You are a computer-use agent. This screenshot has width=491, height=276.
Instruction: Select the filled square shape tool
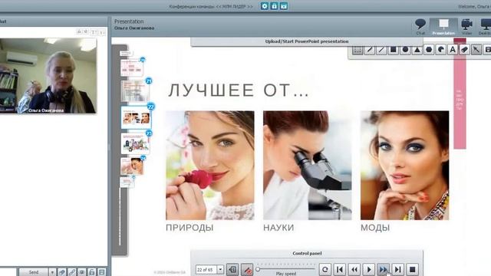[393, 50]
